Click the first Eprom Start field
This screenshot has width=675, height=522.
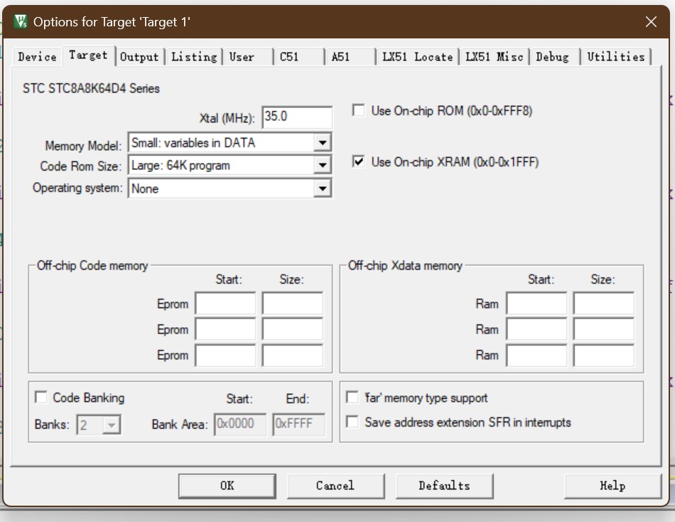point(225,304)
